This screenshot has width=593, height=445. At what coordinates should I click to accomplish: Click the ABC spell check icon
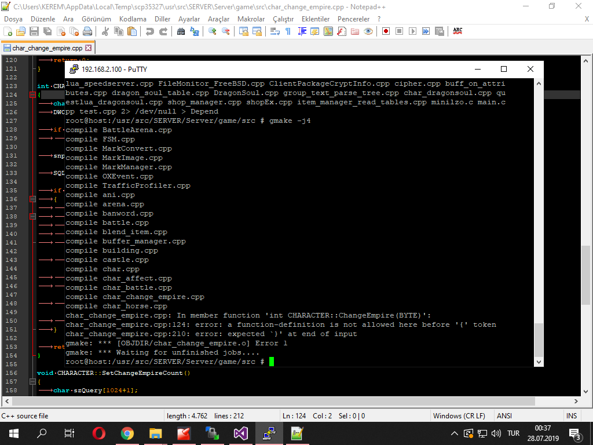457,31
